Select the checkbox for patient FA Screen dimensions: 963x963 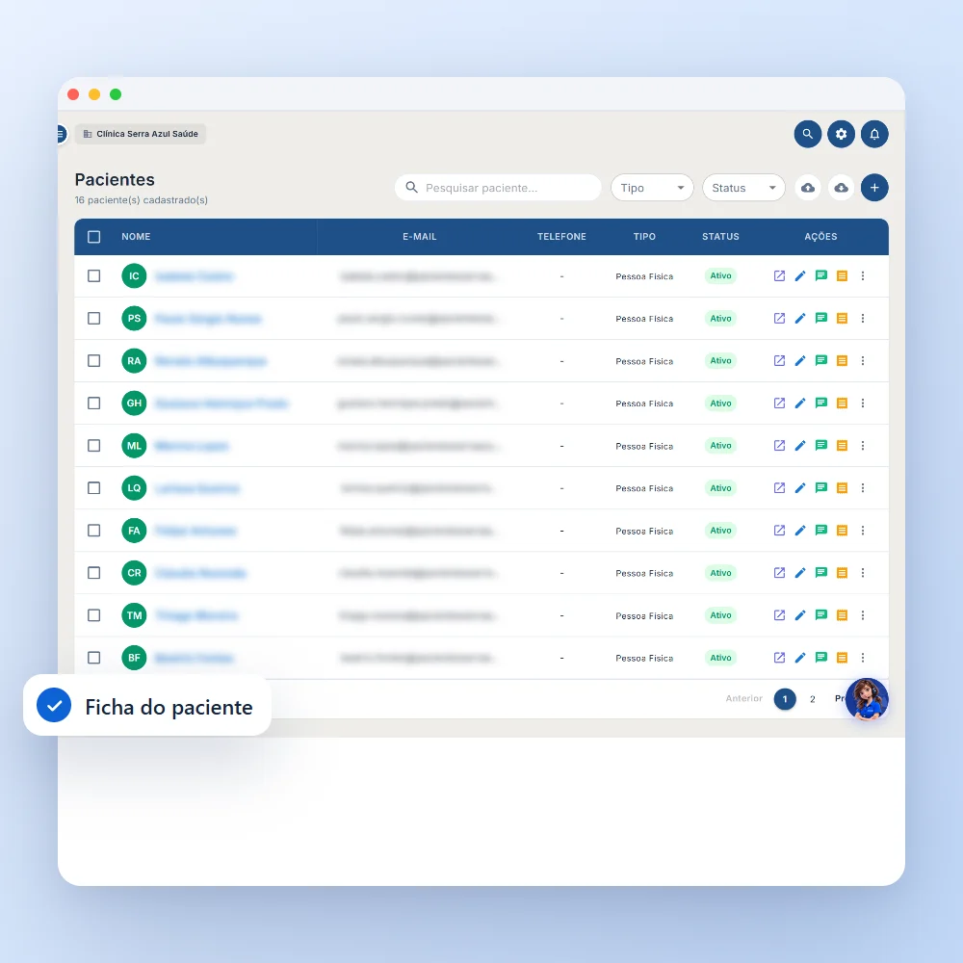[x=94, y=531]
